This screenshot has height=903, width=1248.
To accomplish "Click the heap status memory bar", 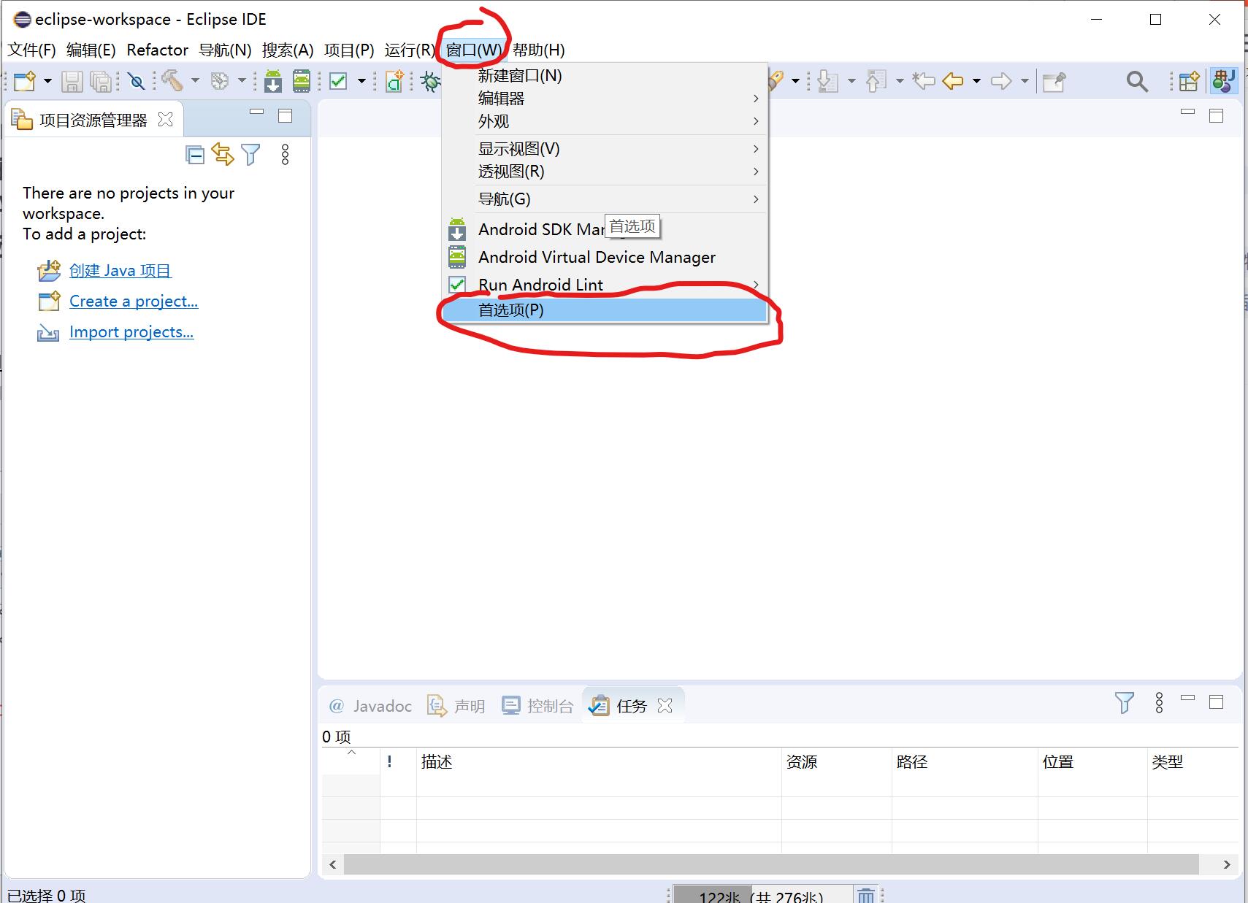I will 762,895.
